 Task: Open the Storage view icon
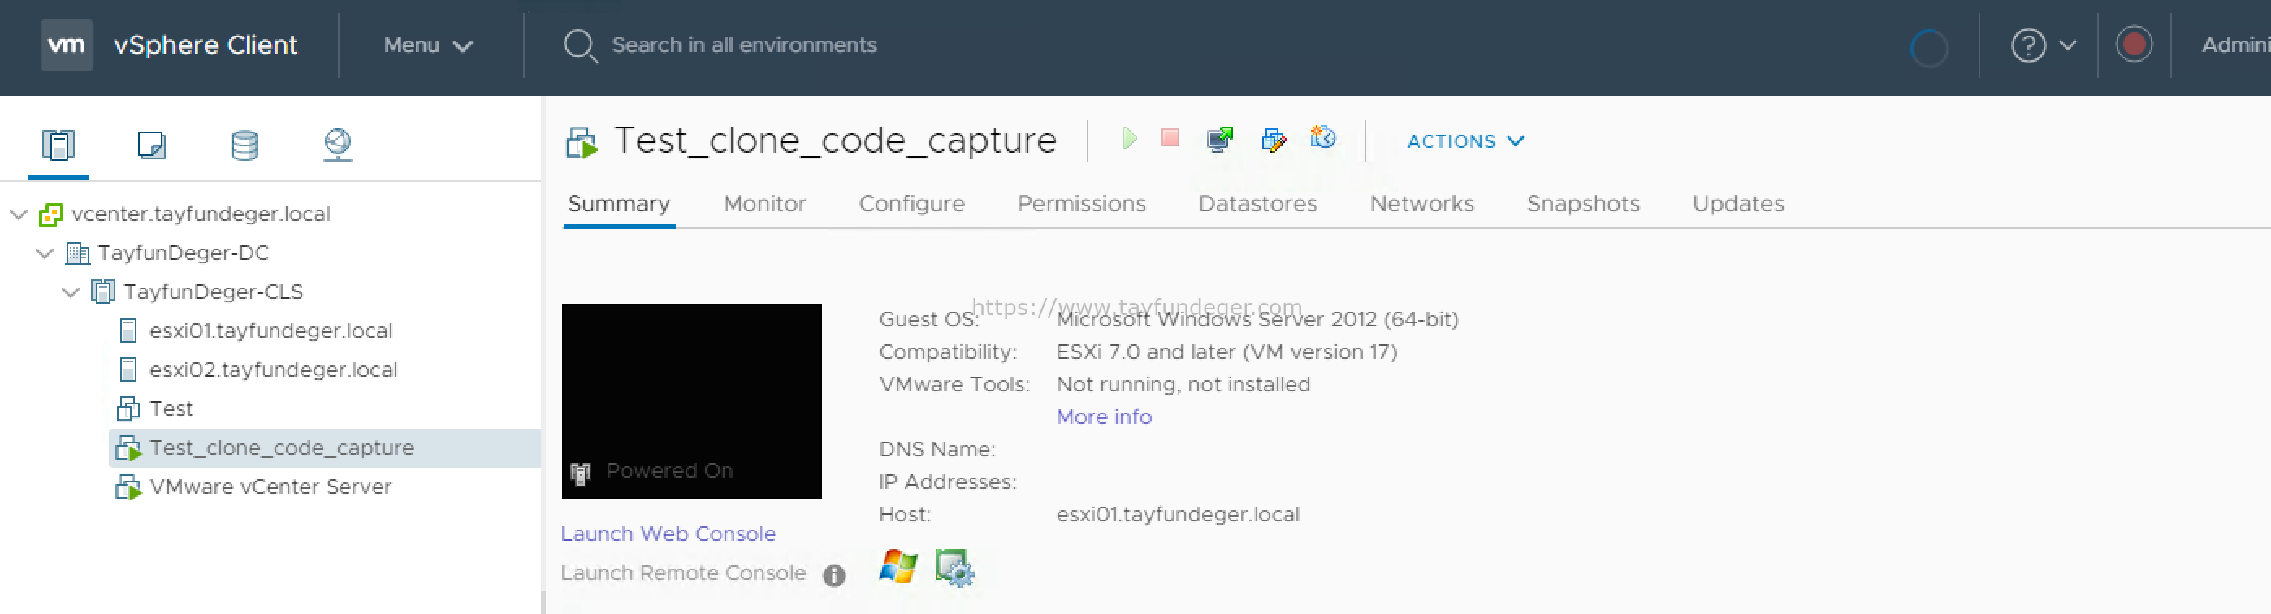(244, 145)
